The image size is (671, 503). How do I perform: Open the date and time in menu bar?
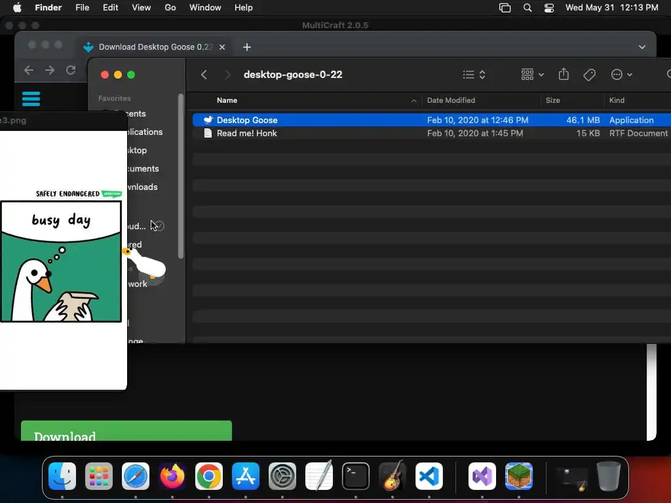612,8
